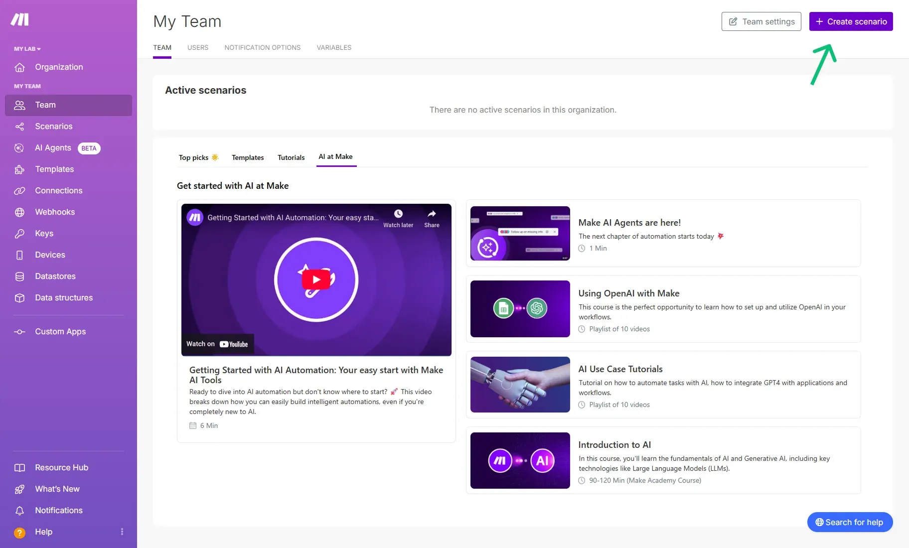Expand the MY LAB organization dropdown
The width and height of the screenshot is (909, 548).
click(x=27, y=49)
